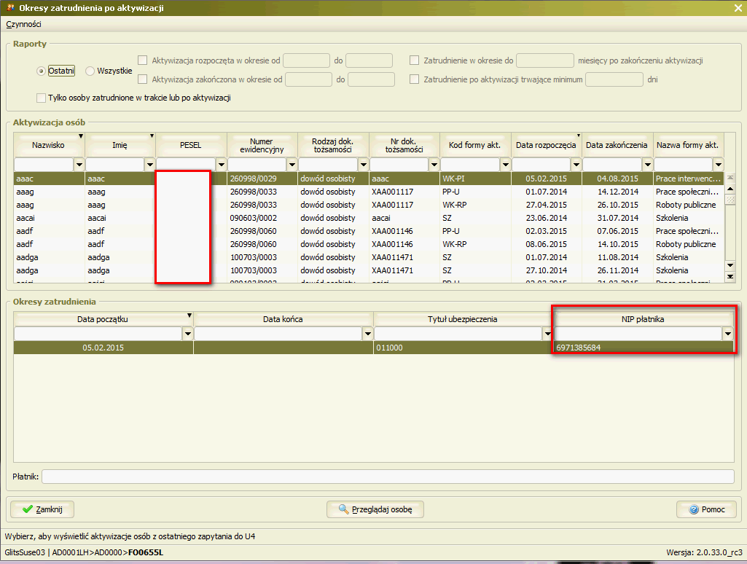Viewport: 747px width, 564px height.
Task: Select the row dated 01.07.2014 with PP-U
Action: 369,192
